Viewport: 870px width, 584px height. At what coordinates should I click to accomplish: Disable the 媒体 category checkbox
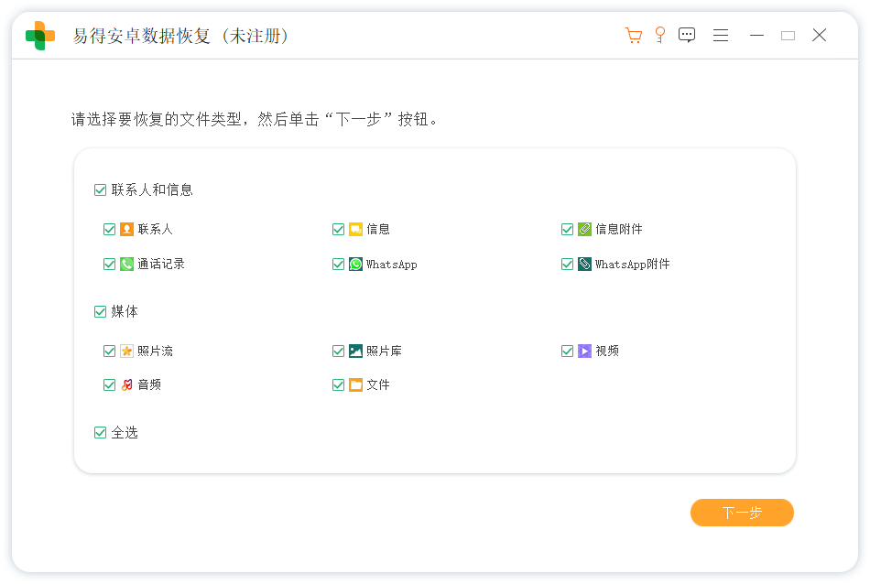[x=100, y=311]
